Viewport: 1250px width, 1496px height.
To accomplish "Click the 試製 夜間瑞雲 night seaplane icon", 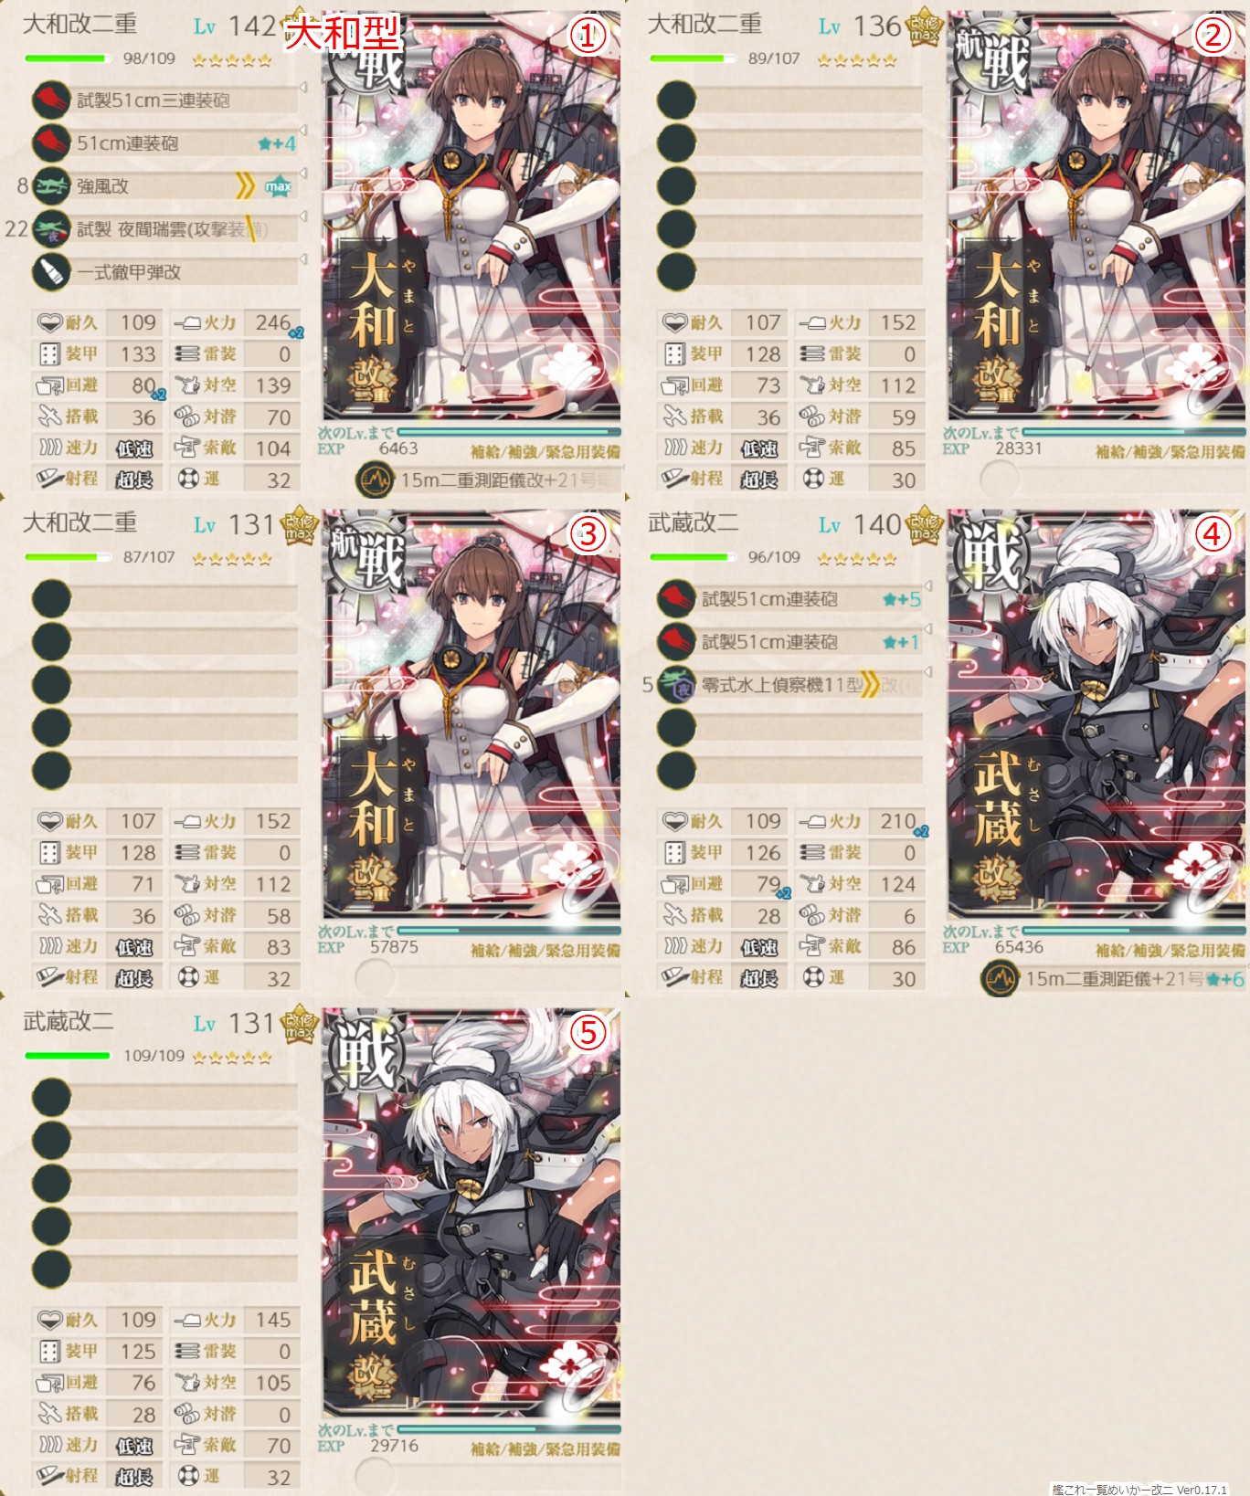I will click(51, 228).
